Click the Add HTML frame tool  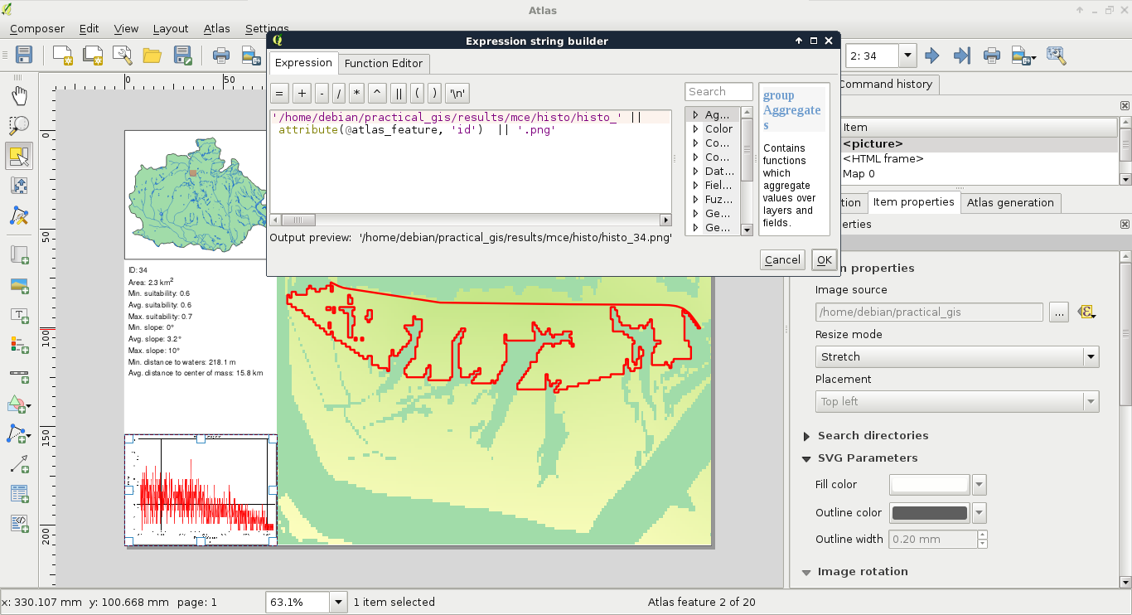tap(19, 523)
